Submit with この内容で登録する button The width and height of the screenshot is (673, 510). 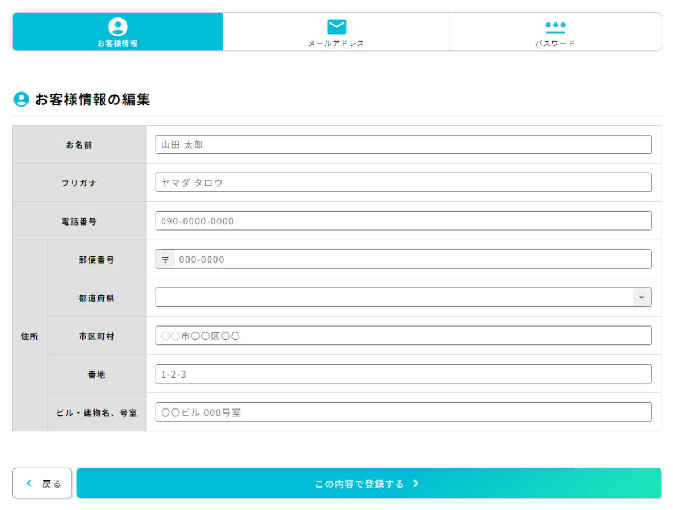coord(368,484)
